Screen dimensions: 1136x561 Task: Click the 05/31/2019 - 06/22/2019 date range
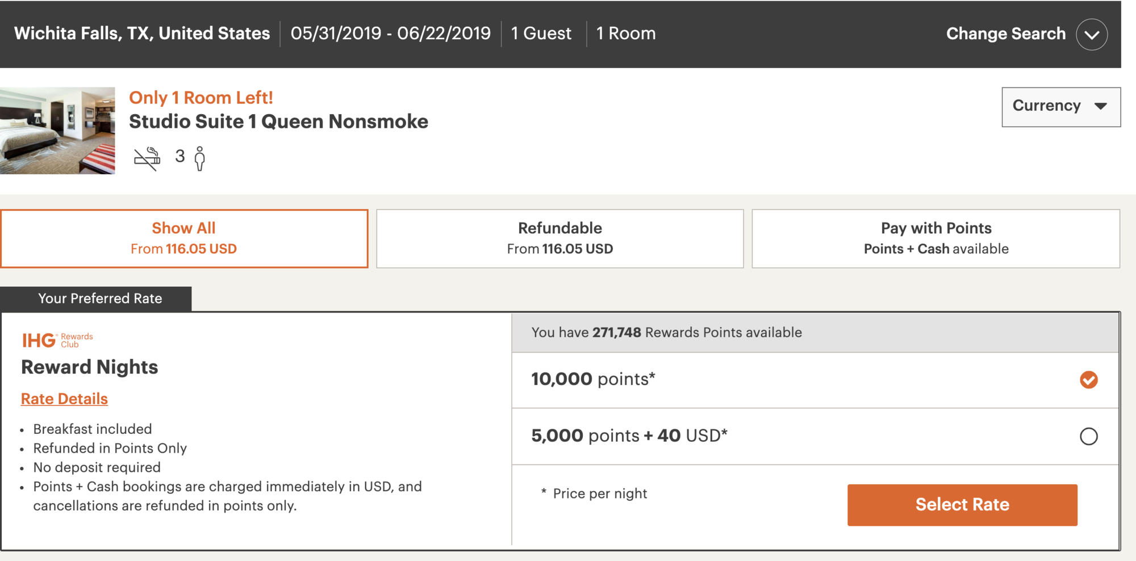tap(390, 34)
